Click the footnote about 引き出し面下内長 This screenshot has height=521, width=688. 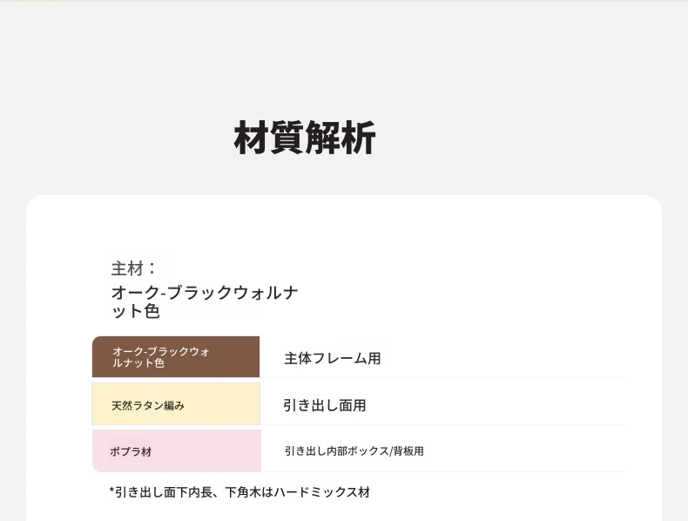click(x=239, y=492)
